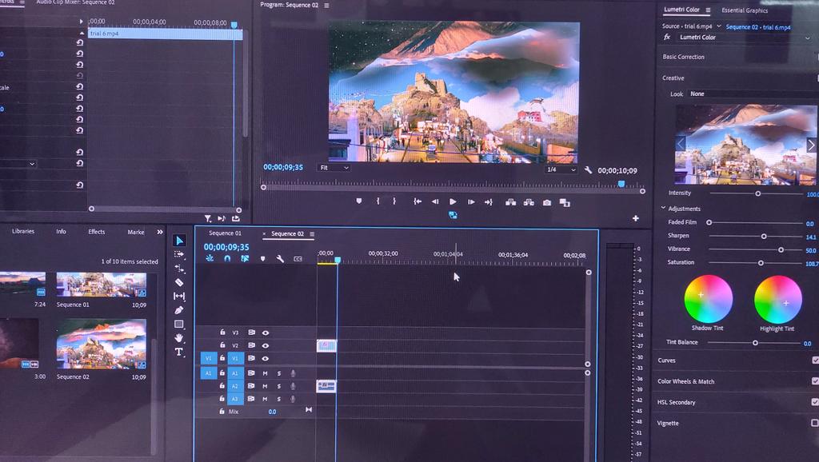Screen dimensions: 819x462
Task: Toggle Curves section checkbox
Action: [x=815, y=360]
